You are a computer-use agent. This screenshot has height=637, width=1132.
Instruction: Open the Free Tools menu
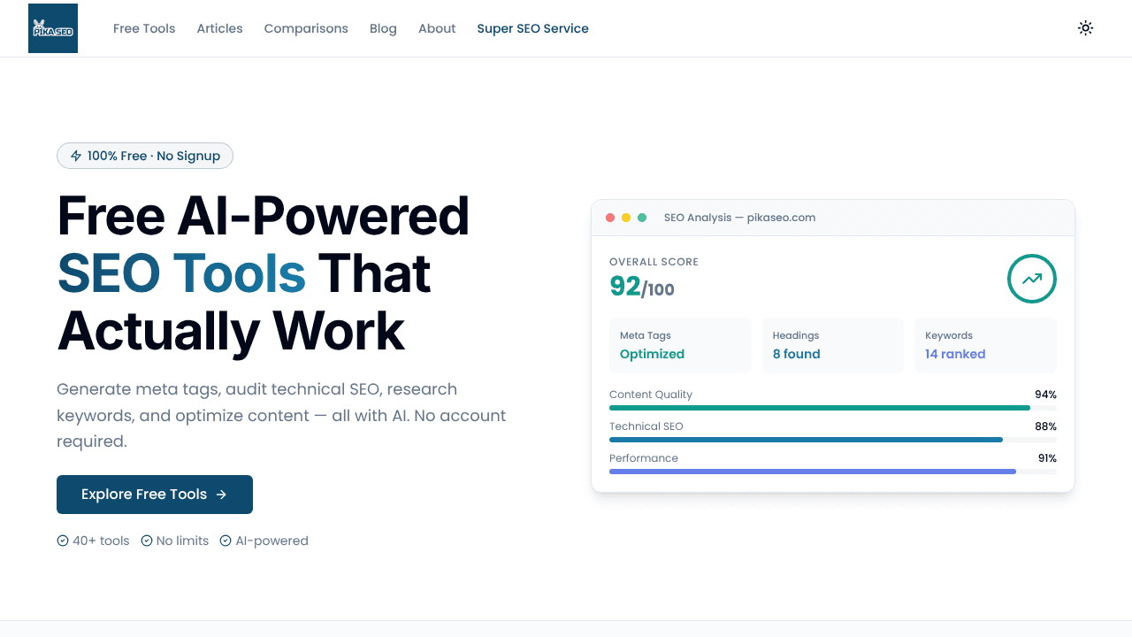click(x=144, y=28)
